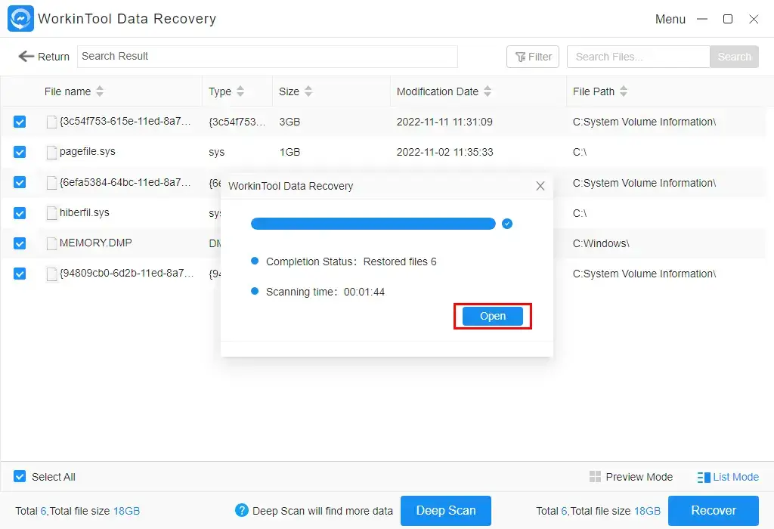Click the Search Files input field
This screenshot has width=774, height=529.
pos(638,57)
